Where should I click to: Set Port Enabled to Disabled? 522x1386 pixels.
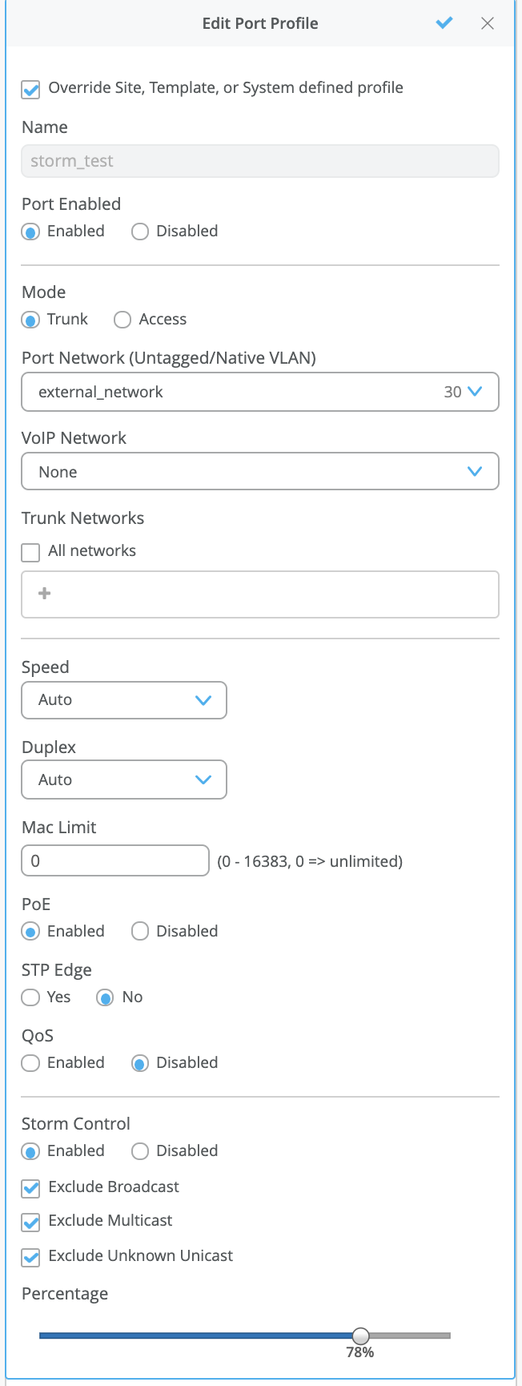tap(140, 232)
